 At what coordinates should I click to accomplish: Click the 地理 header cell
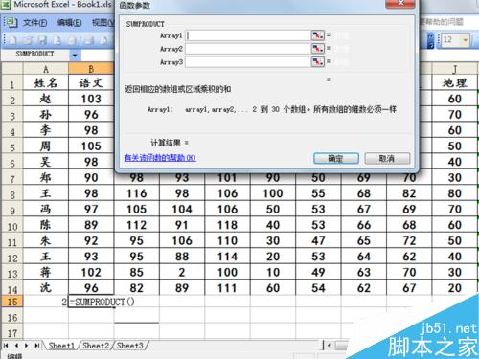[x=455, y=83]
